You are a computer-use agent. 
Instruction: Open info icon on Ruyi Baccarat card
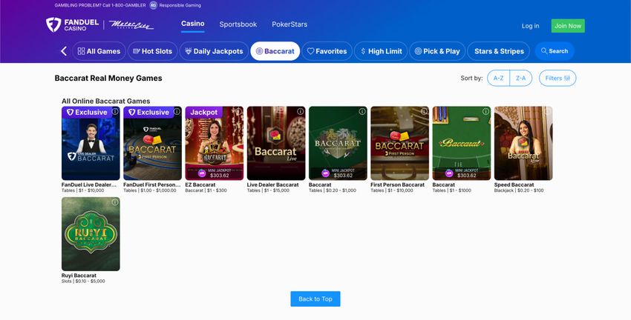(115, 202)
